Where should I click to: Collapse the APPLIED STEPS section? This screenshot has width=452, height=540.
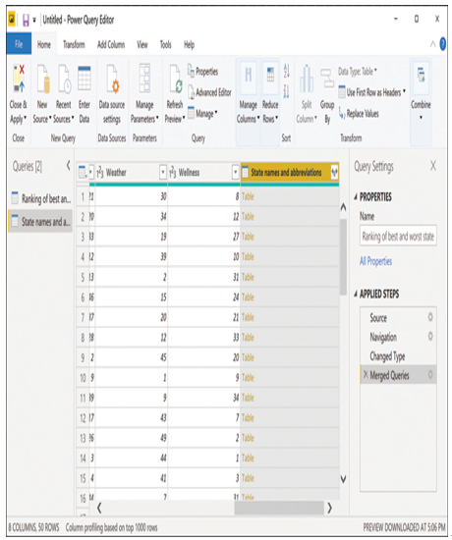[x=356, y=294]
